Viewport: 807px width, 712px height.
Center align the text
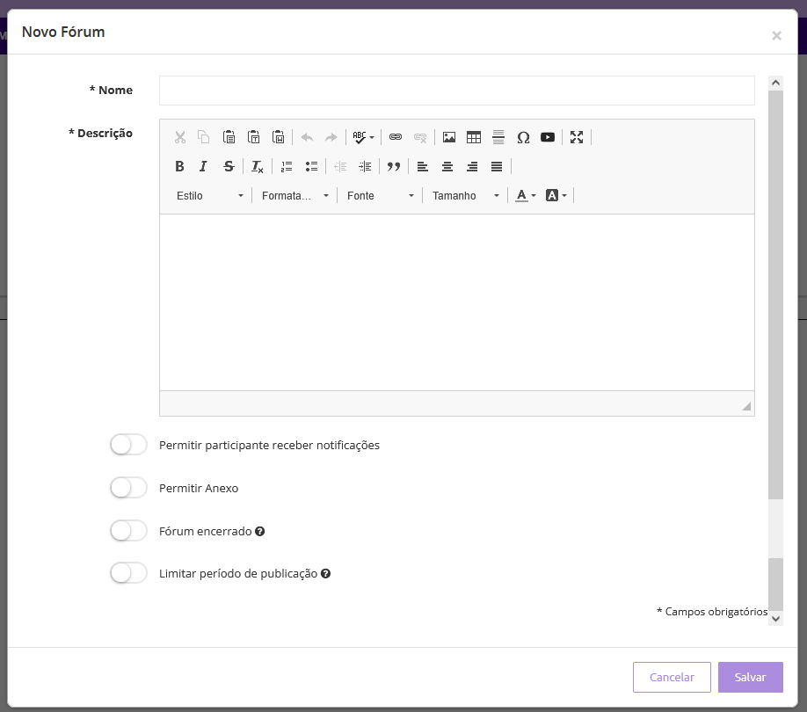click(x=447, y=166)
